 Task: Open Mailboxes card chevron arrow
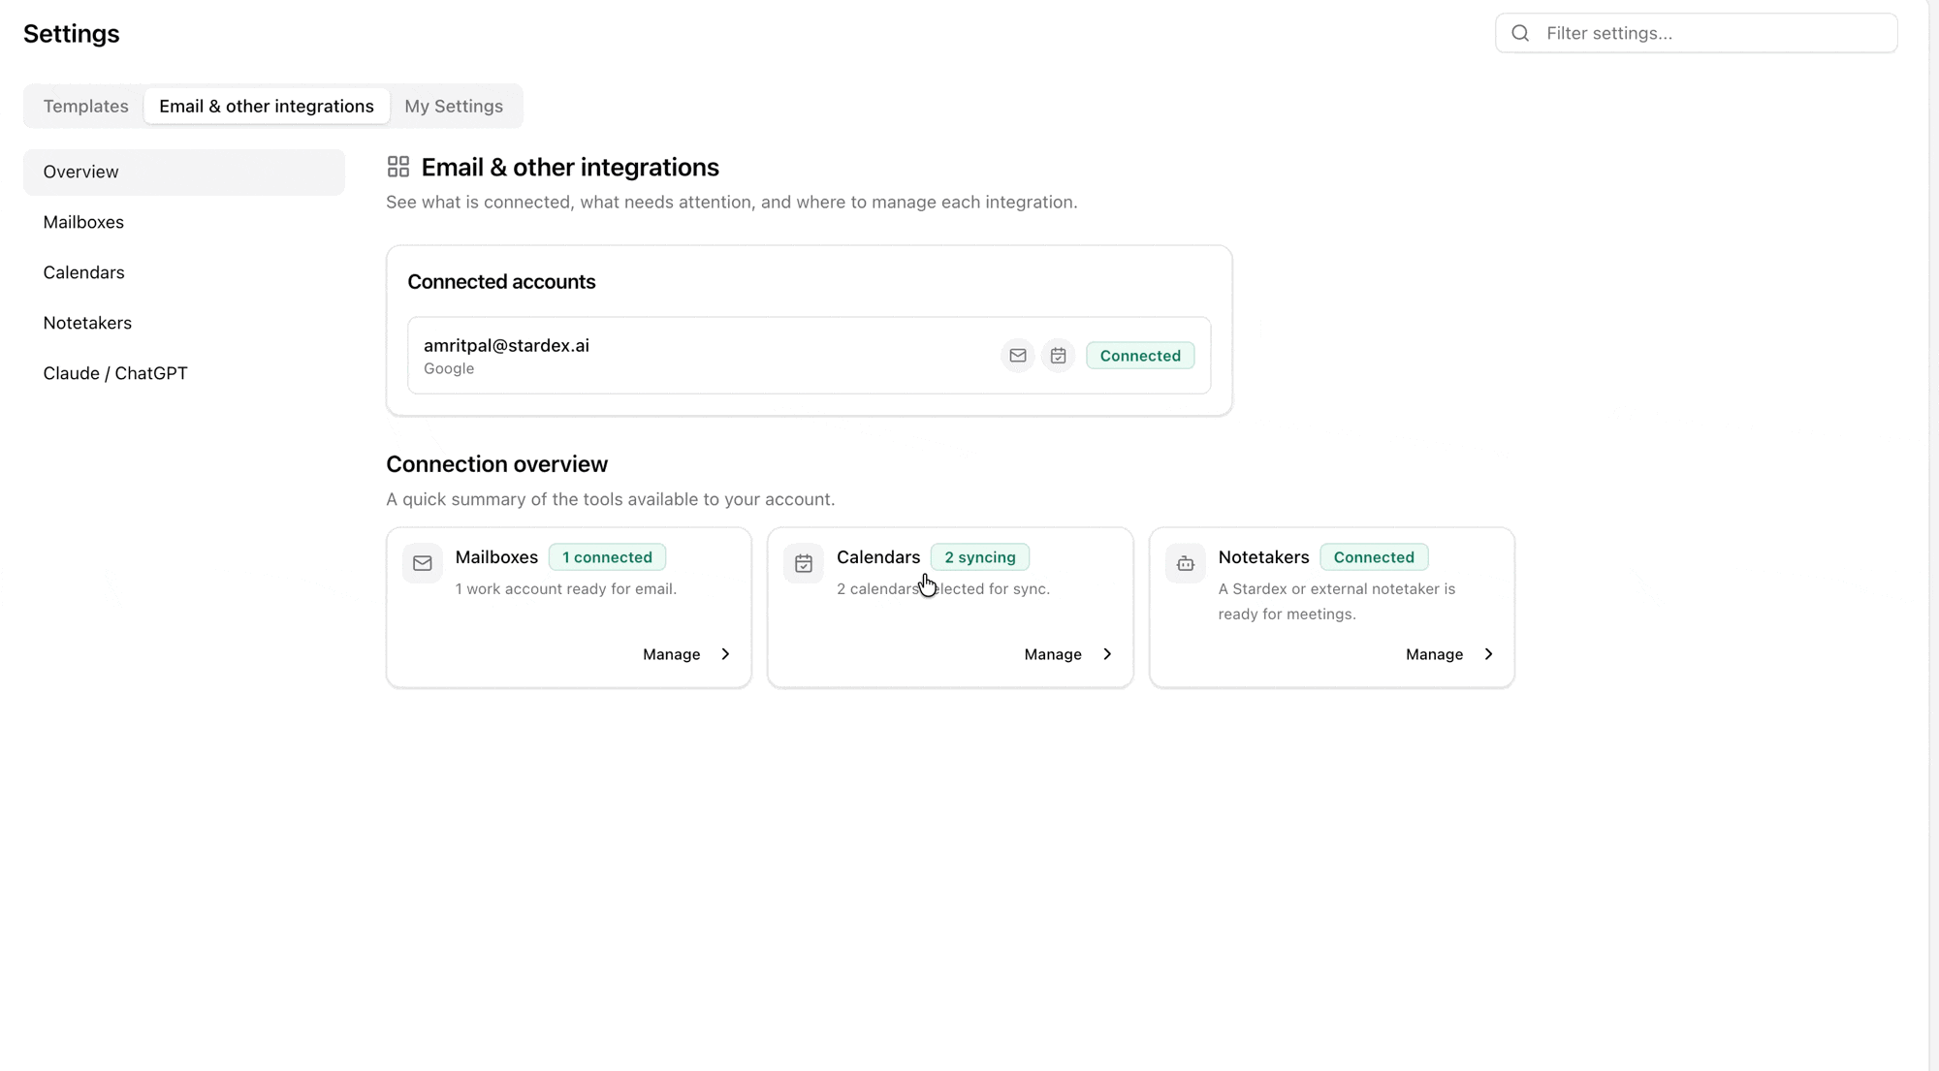[725, 654]
